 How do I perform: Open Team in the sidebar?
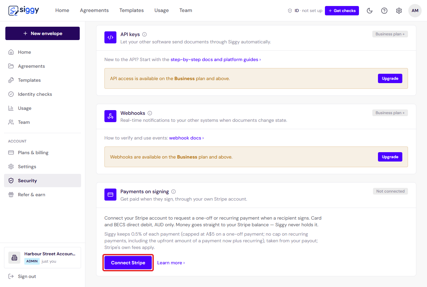pyautogui.click(x=42, y=122)
